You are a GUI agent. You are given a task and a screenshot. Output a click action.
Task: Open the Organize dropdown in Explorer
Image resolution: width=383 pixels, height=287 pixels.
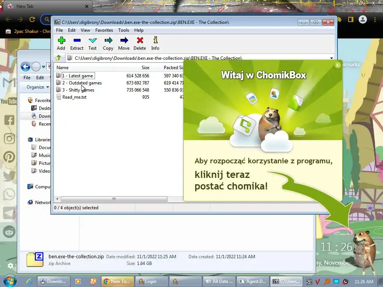click(38, 87)
